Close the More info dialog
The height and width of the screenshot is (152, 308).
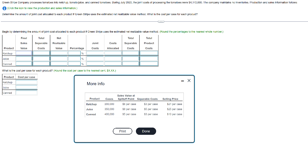point(189,80)
